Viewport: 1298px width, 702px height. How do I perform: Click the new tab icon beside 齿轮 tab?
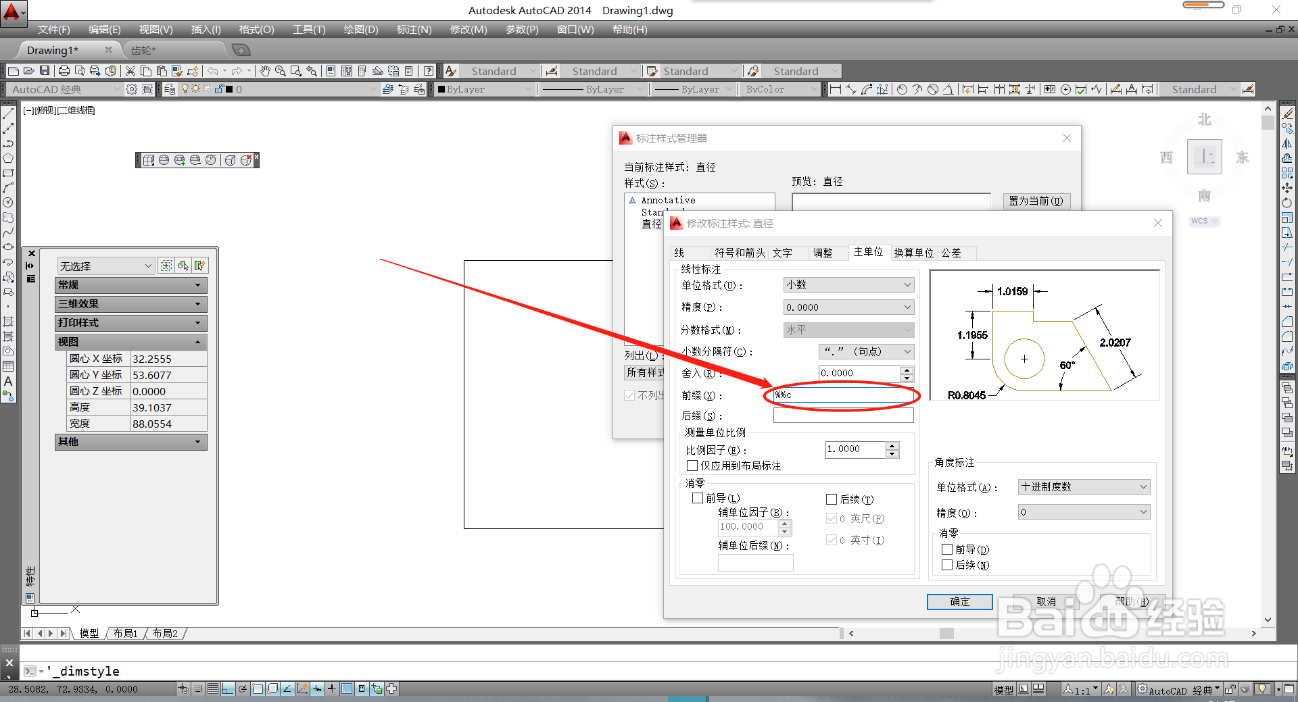click(241, 50)
